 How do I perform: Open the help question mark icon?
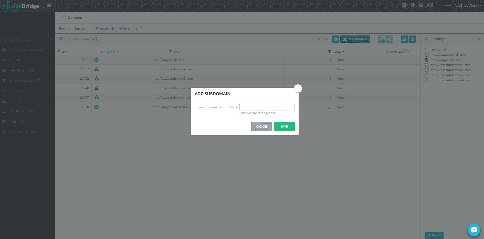(421, 5)
